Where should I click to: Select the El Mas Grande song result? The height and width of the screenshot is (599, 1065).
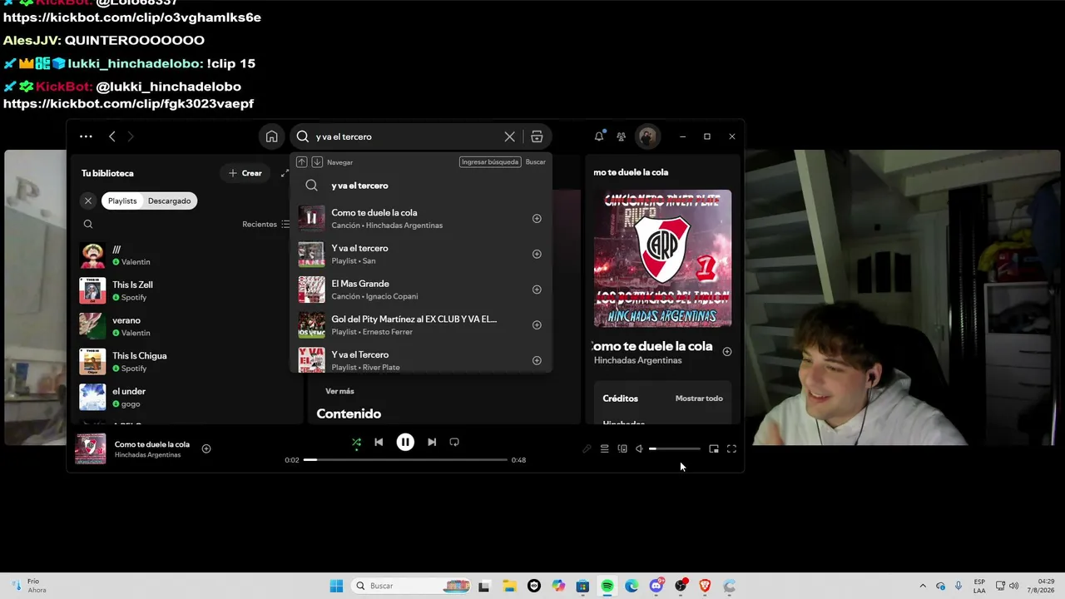(420, 290)
